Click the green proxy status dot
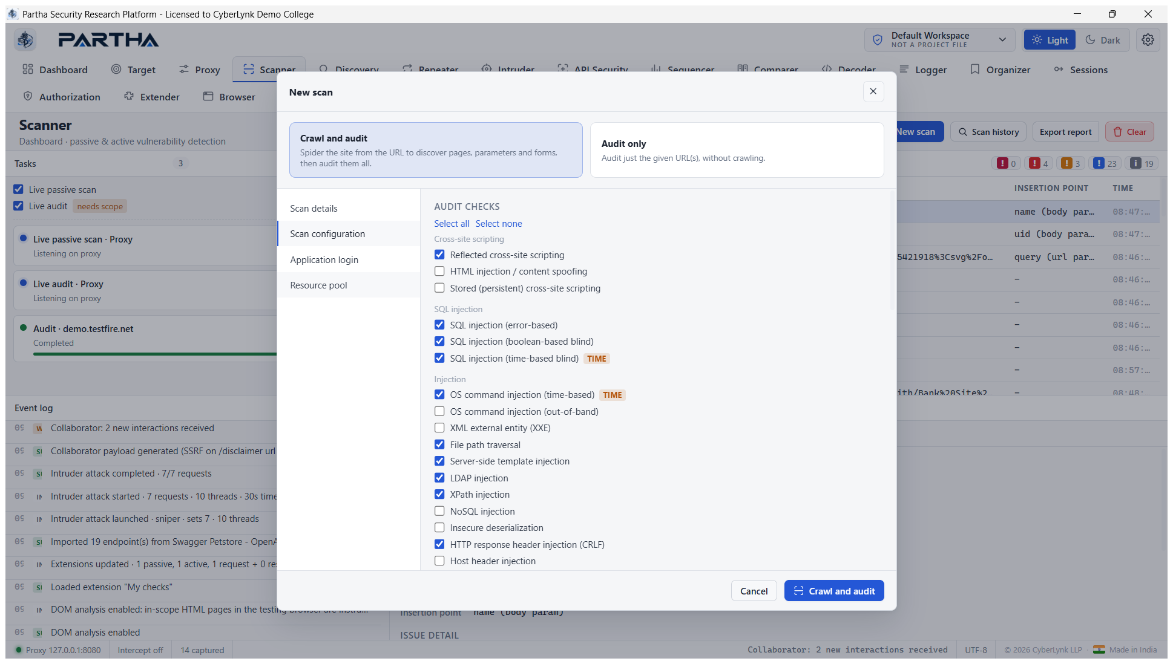This screenshot has width=1173, height=664. (x=19, y=650)
